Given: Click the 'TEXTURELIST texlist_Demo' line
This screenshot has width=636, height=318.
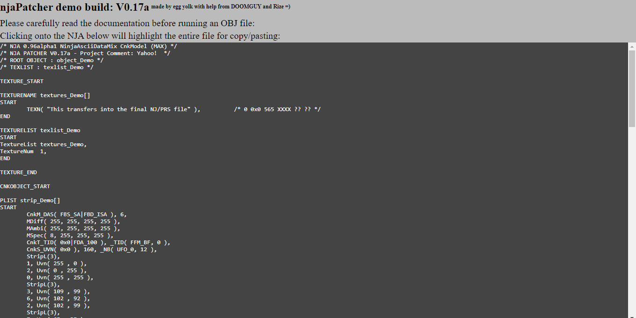Looking at the screenshot, I should (x=40, y=130).
